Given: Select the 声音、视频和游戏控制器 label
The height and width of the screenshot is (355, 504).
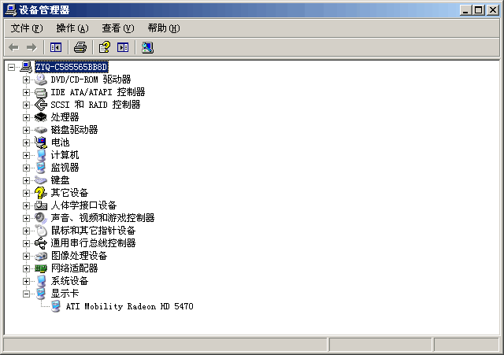Looking at the screenshot, I should click(x=102, y=218).
